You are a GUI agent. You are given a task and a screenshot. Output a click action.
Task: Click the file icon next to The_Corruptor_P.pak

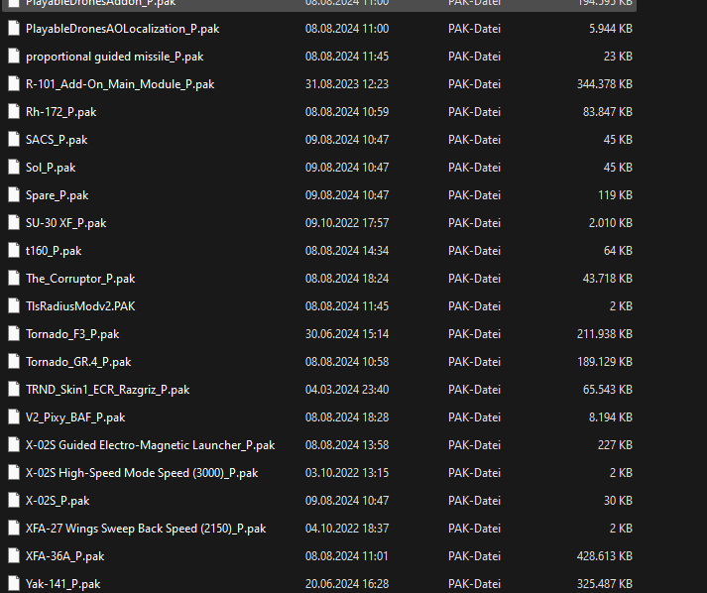point(14,279)
